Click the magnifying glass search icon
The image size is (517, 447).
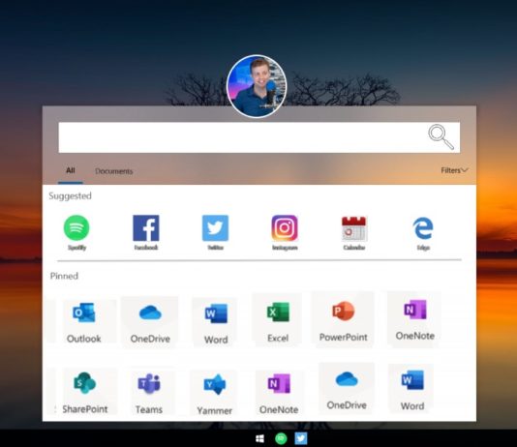click(441, 136)
